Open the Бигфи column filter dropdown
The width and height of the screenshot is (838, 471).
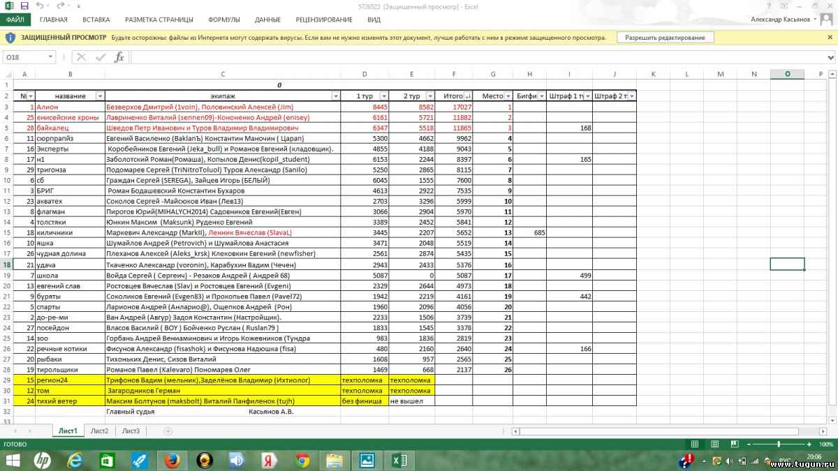541,96
